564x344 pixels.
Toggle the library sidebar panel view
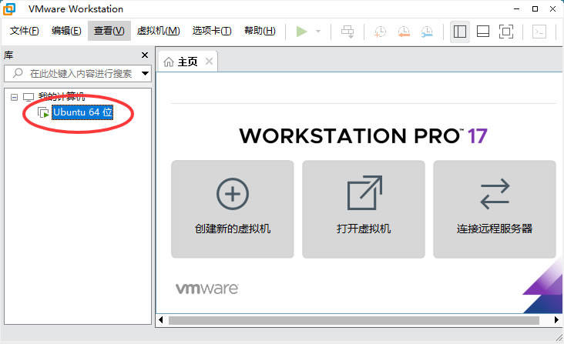[460, 32]
